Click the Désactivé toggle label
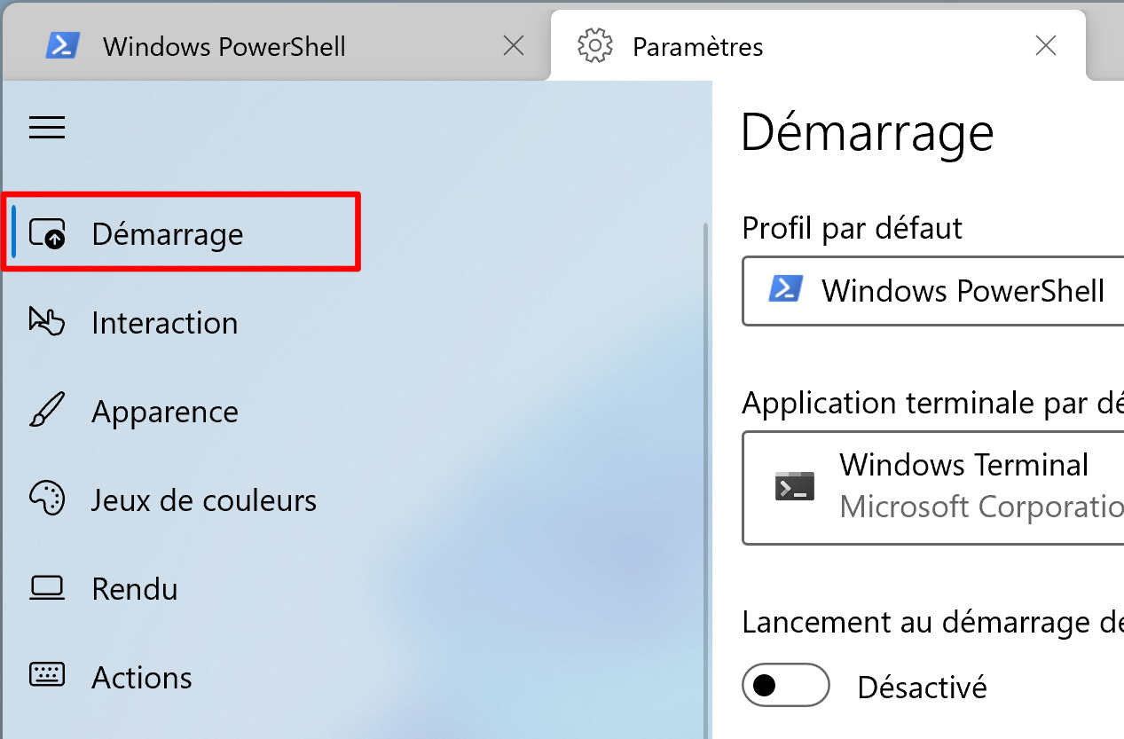Image resolution: width=1124 pixels, height=739 pixels. pyautogui.click(x=922, y=687)
